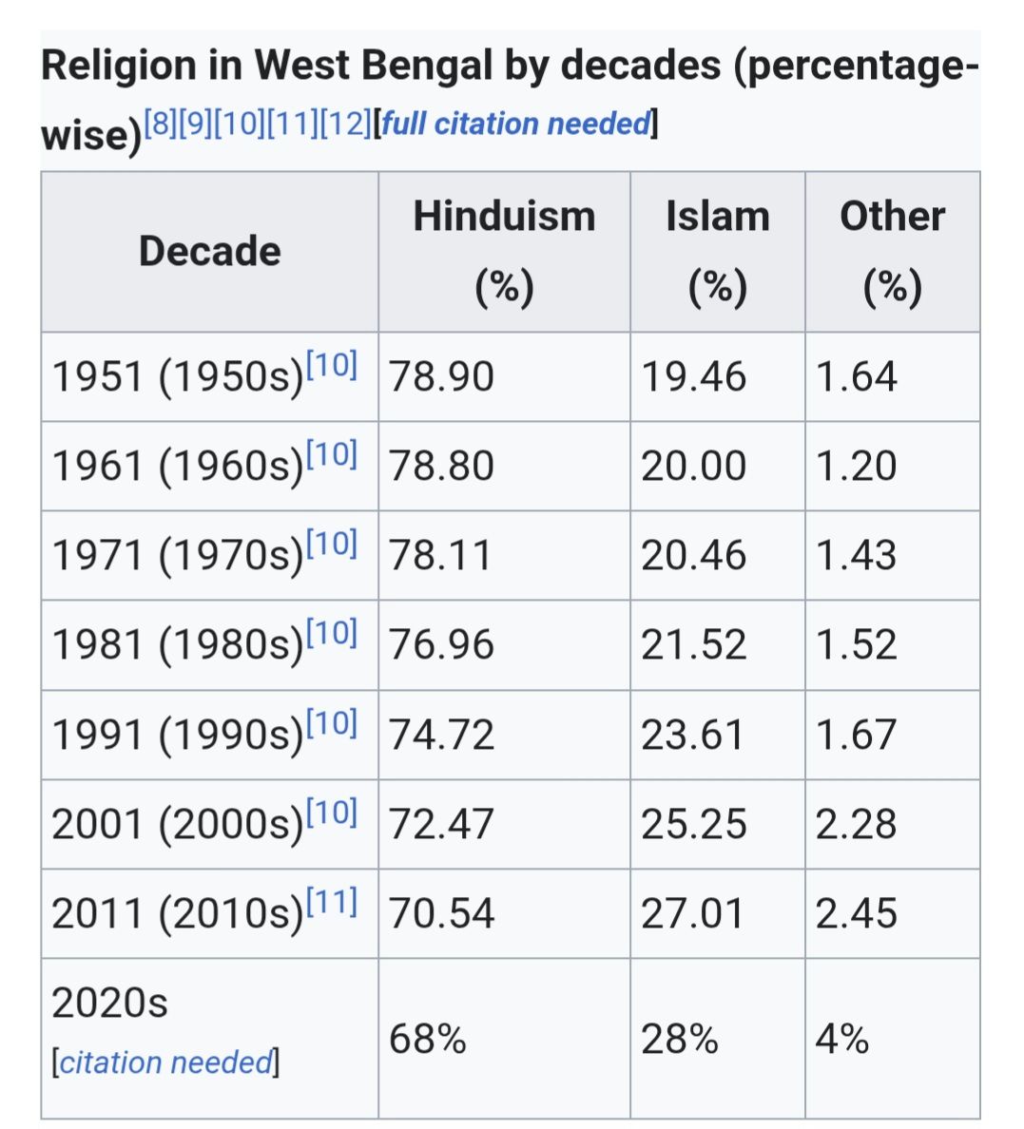Open the reference beside 1961 (1960s)
1024x1129 pixels.
point(332,453)
